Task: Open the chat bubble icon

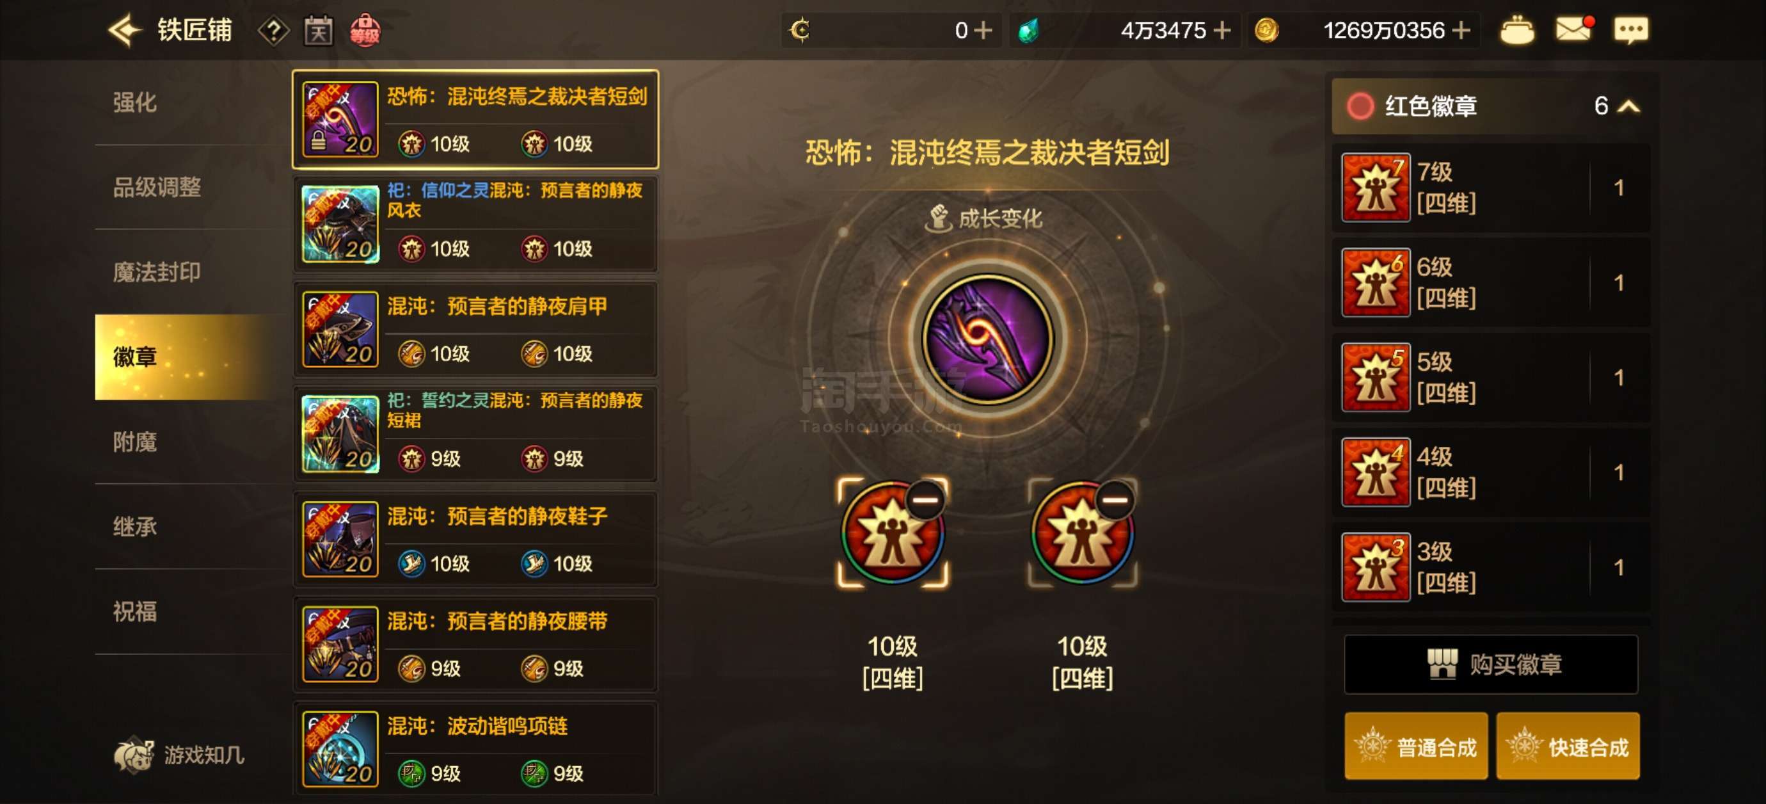Action: (x=1631, y=31)
